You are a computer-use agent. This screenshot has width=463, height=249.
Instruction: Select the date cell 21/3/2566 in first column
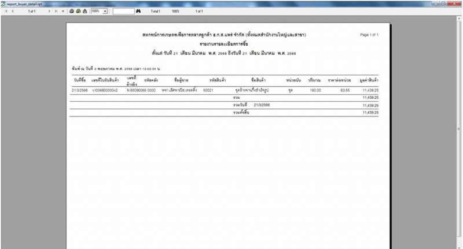(x=79, y=91)
